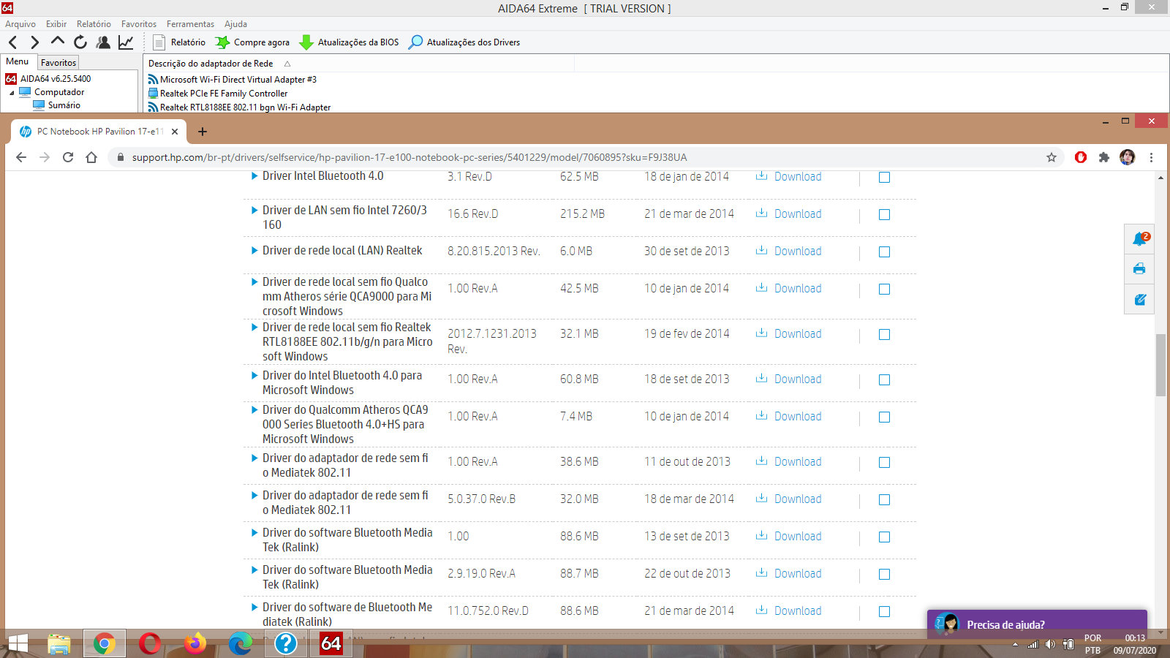
Task: Check the box for Mediatek 802.11 38.6 MB driver
Action: (884, 462)
